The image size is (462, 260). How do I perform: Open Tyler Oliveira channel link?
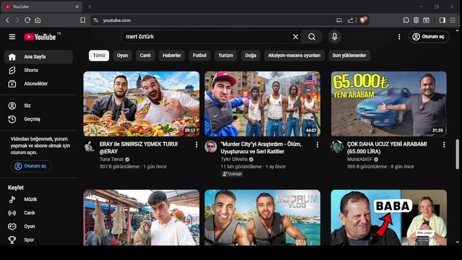(x=234, y=159)
